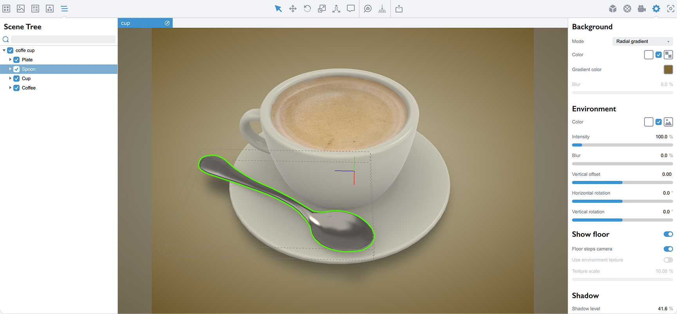Image resolution: width=677 pixels, height=314 pixels.
Task: Collapse the coffe cup tree node
Action: click(x=4, y=50)
